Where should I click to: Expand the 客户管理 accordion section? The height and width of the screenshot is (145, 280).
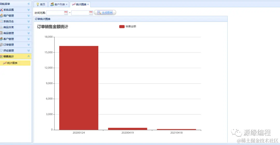point(29,39)
